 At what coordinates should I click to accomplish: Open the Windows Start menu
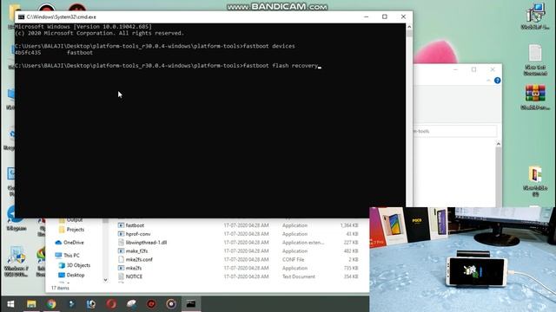10,304
